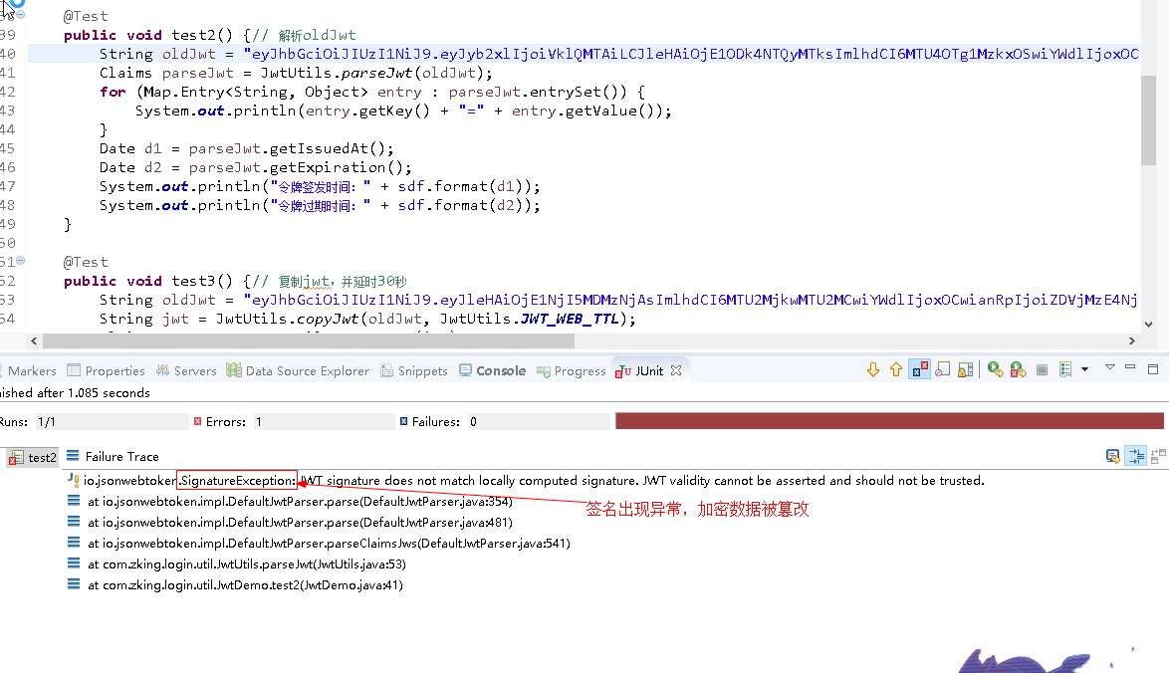Enable Scroll Lock in JUnit view
This screenshot has width=1169, height=673.
962,369
